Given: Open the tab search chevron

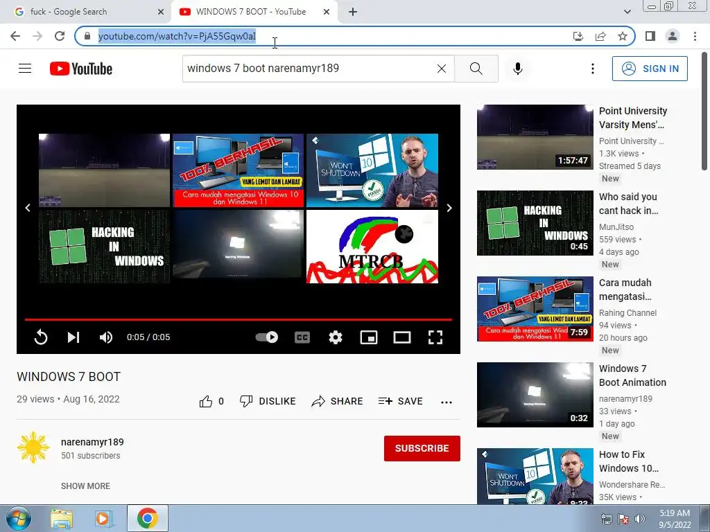Looking at the screenshot, I should click(x=627, y=12).
